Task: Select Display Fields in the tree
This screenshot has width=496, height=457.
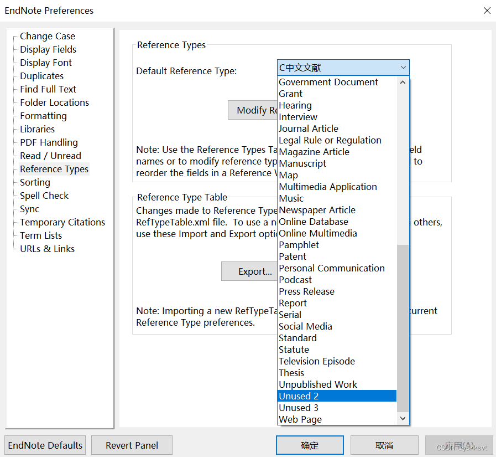Action: 48,49
